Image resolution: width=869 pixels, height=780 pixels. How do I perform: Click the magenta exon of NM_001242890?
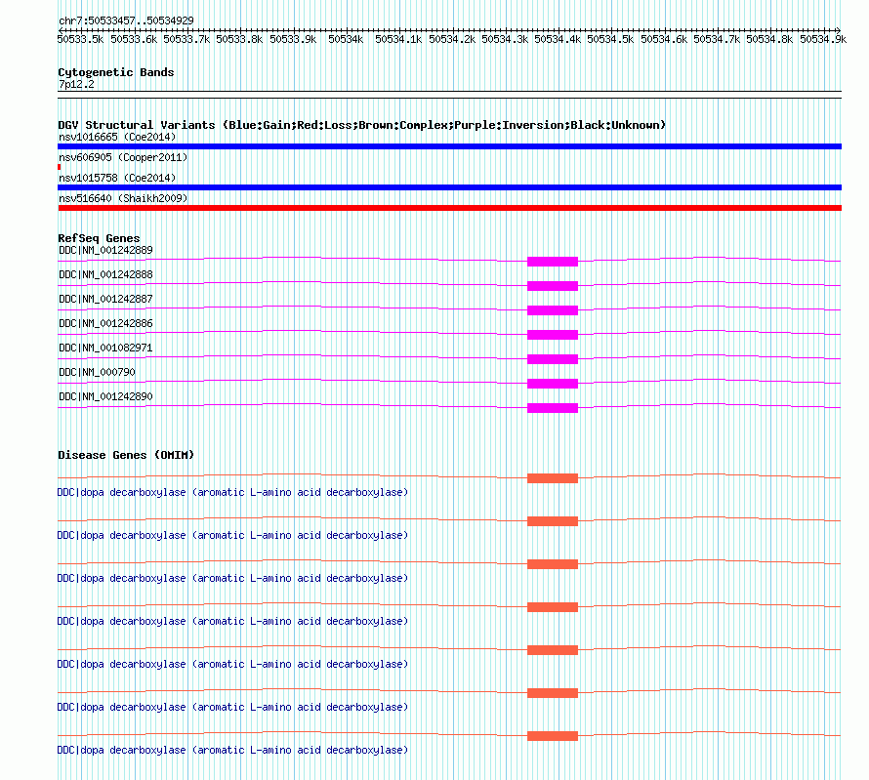(x=553, y=408)
